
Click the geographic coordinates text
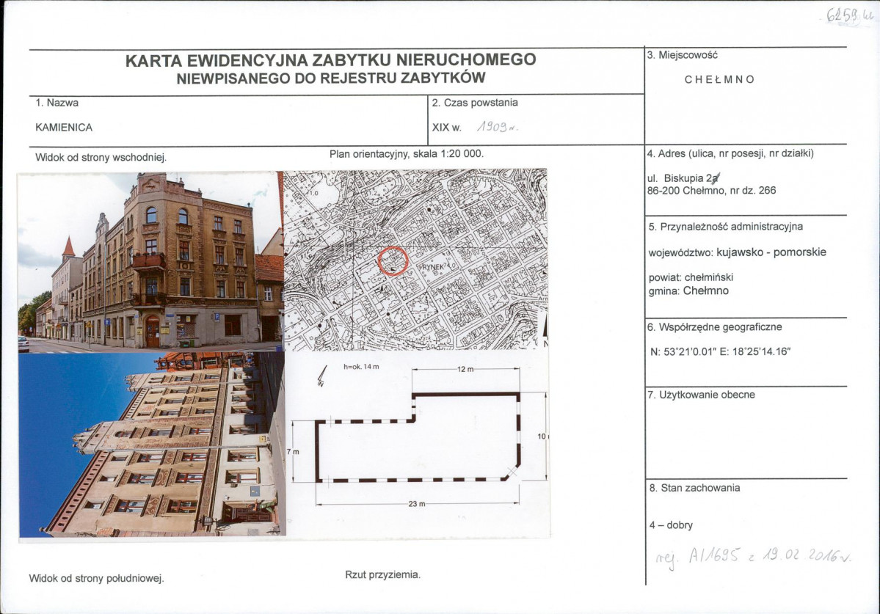(x=720, y=351)
